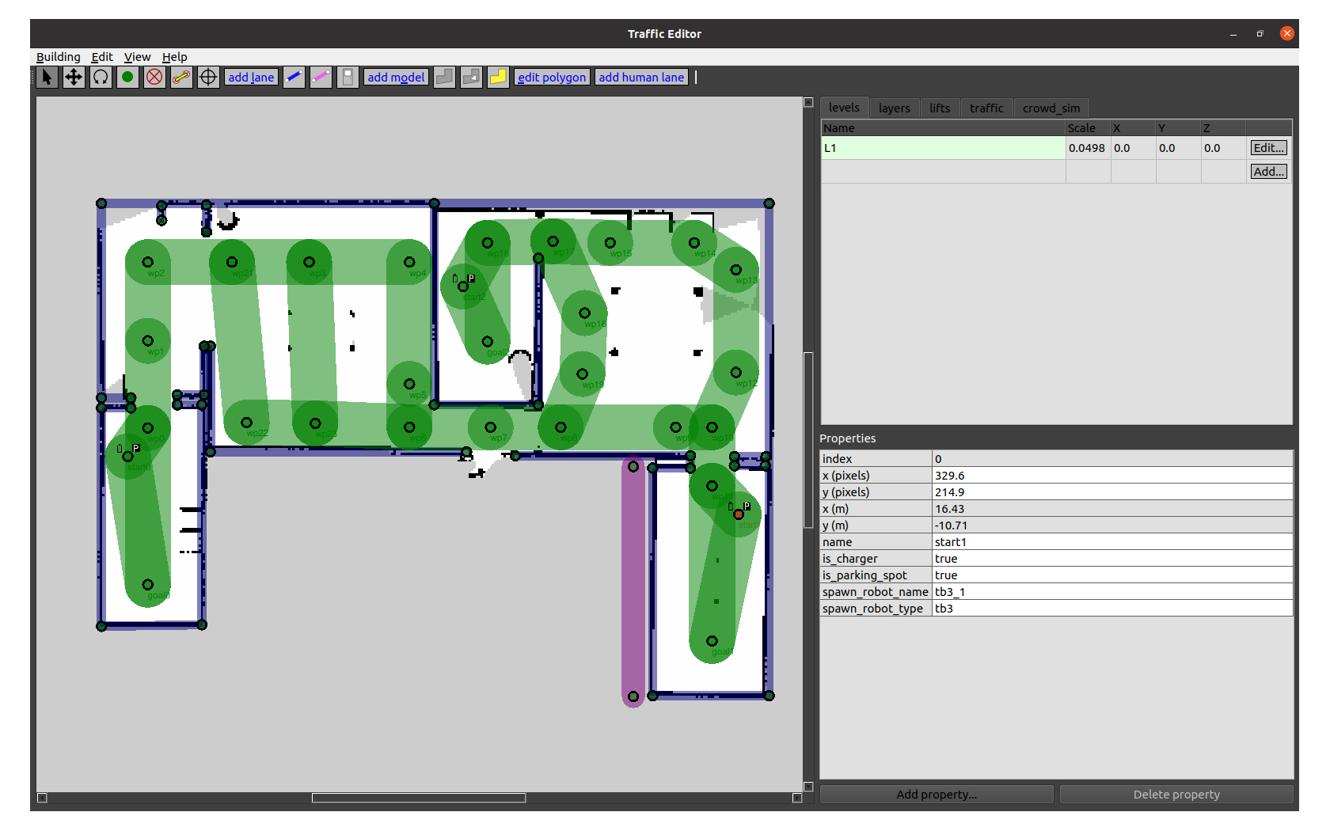This screenshot has width=1330, height=831.
Task: Choose the rotate tool in the toolbar
Action: click(x=101, y=77)
